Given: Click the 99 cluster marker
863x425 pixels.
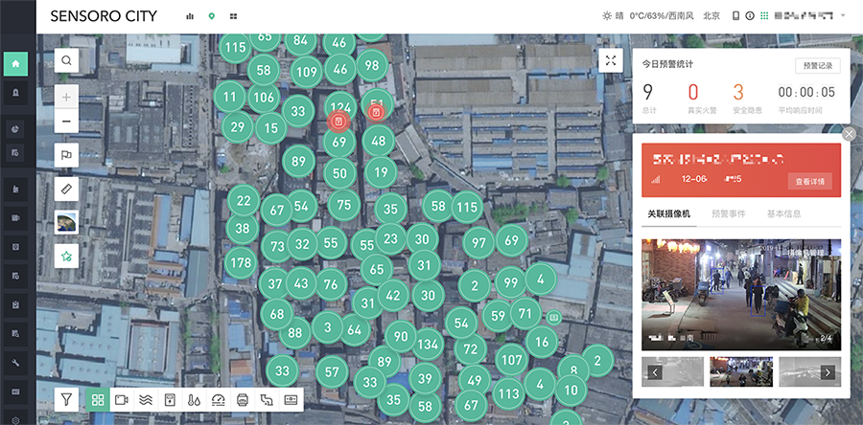Looking at the screenshot, I should tap(511, 282).
